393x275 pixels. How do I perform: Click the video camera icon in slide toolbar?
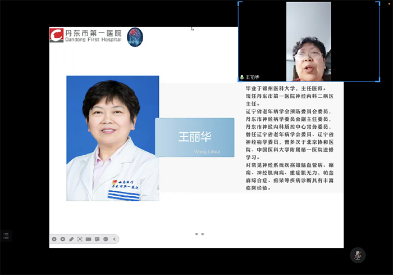[x=88, y=239]
